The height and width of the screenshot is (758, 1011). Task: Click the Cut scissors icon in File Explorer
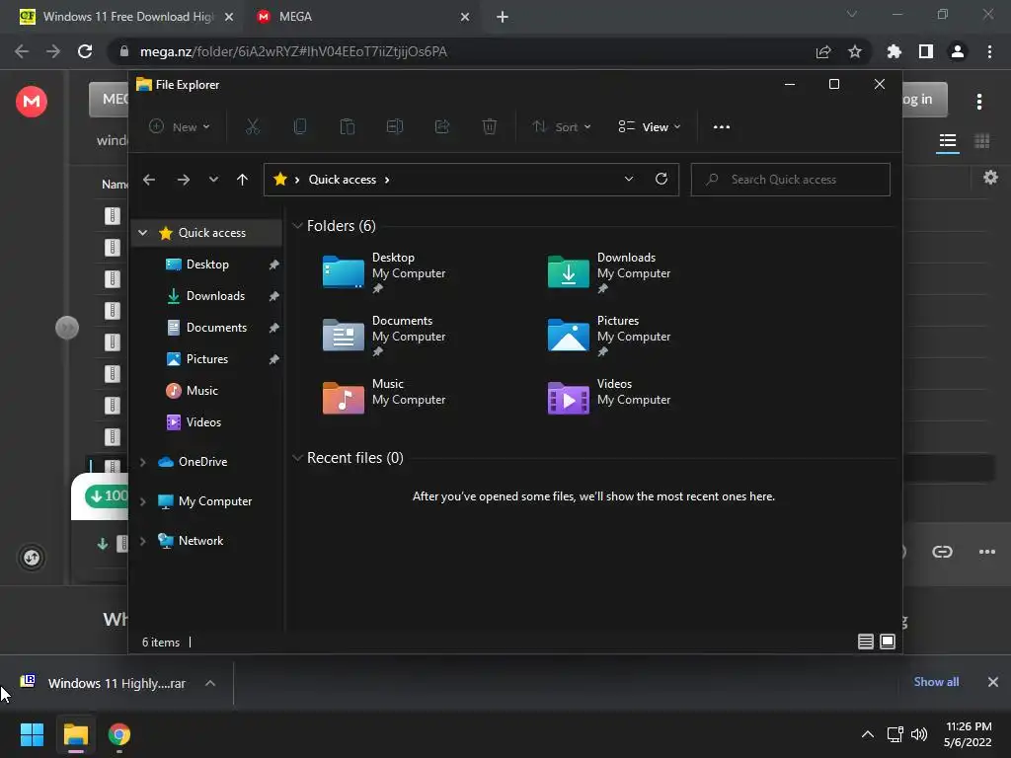(252, 127)
